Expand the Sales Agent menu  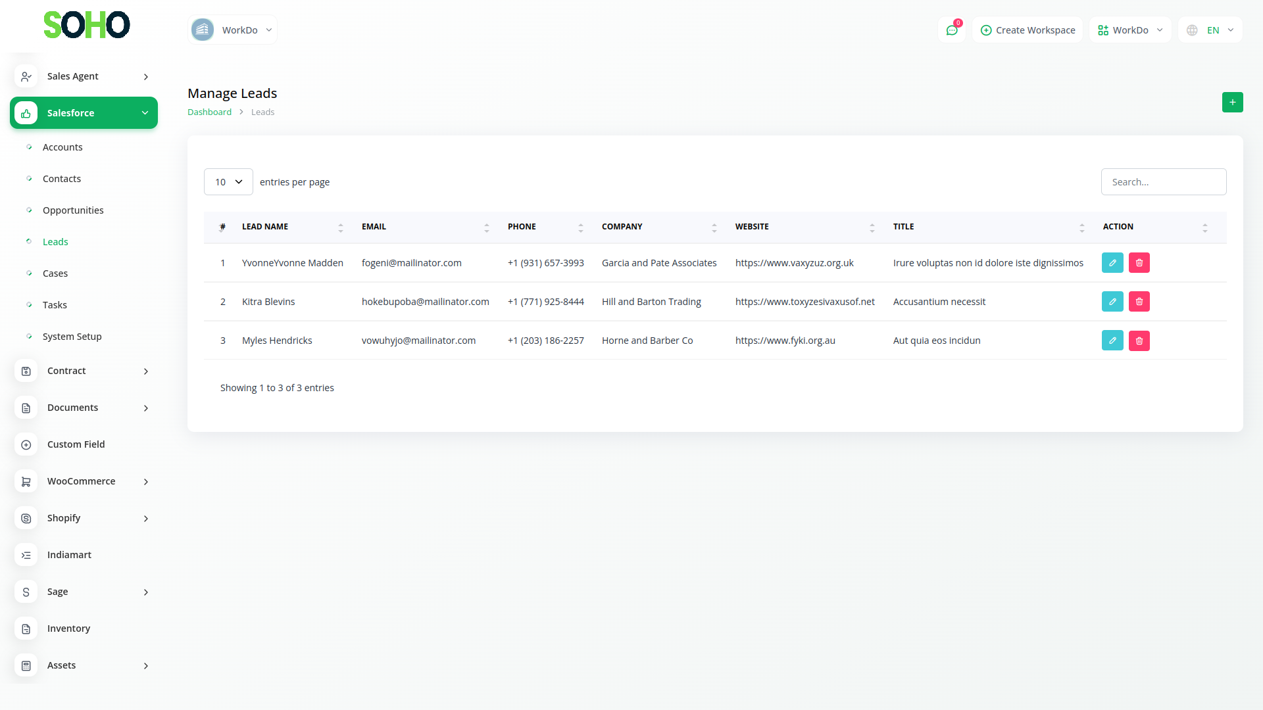pyautogui.click(x=84, y=76)
